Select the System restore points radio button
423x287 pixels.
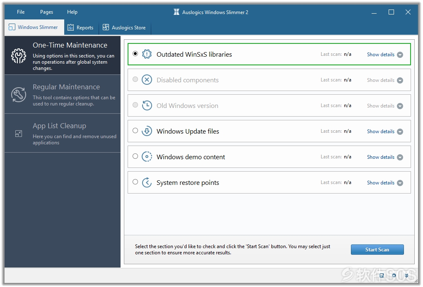[135, 182]
